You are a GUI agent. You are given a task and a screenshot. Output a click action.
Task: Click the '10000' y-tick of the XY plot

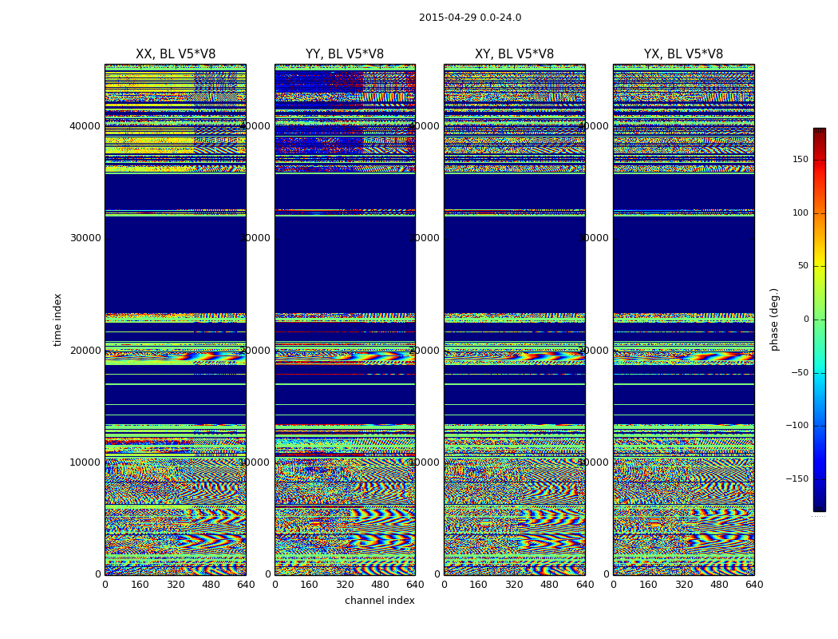[x=425, y=462]
